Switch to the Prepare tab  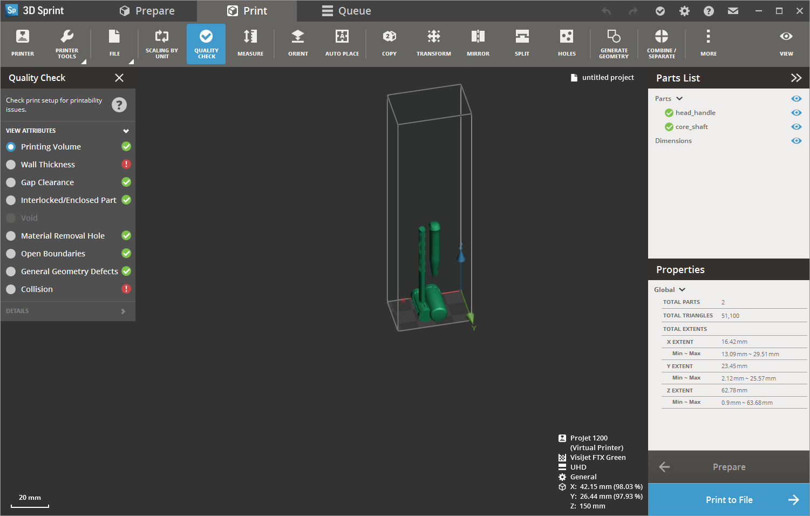click(148, 10)
